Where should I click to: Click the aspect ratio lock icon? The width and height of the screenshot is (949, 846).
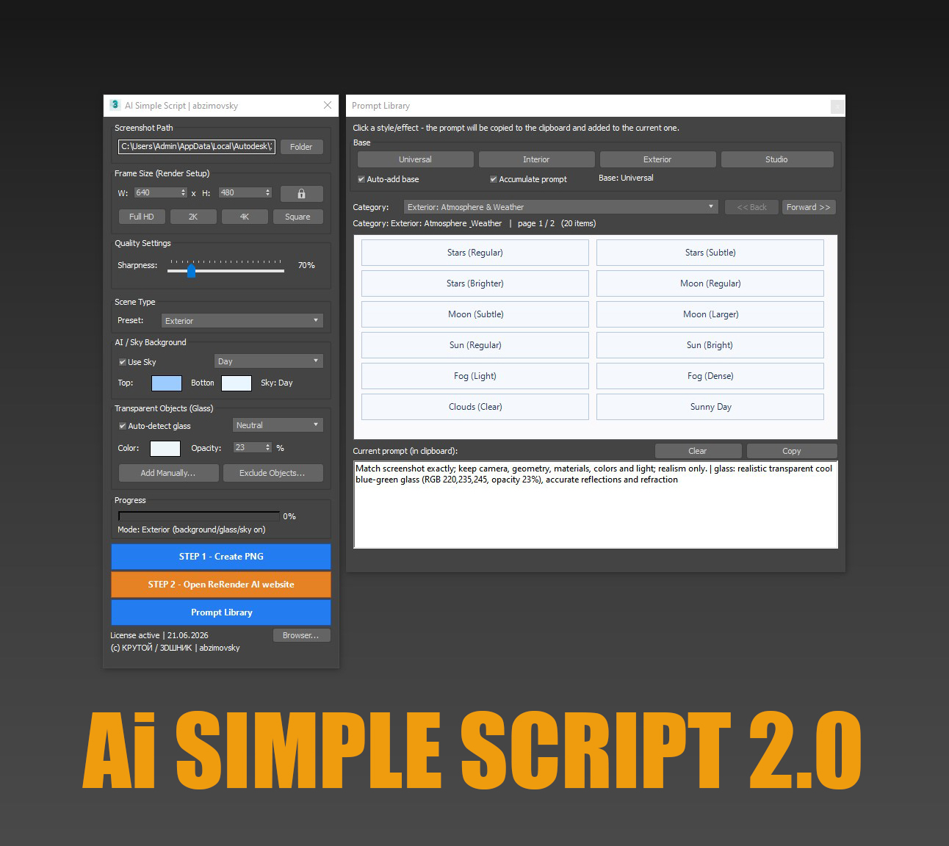[x=301, y=194]
